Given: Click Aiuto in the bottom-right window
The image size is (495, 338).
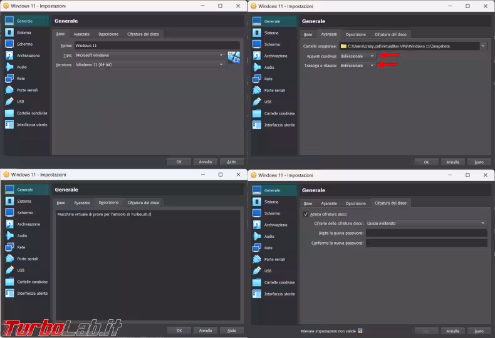Looking at the screenshot, I should coord(479,331).
